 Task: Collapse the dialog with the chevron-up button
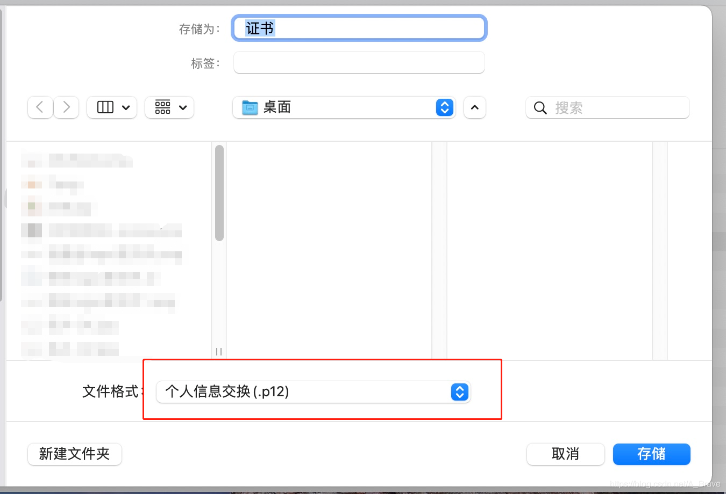pos(475,107)
